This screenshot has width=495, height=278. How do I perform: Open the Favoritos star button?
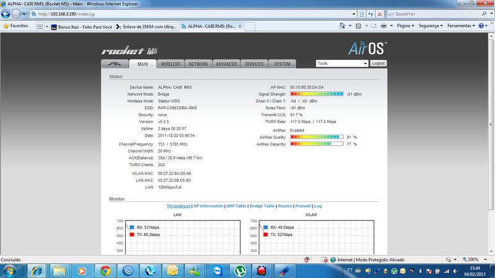(15, 26)
